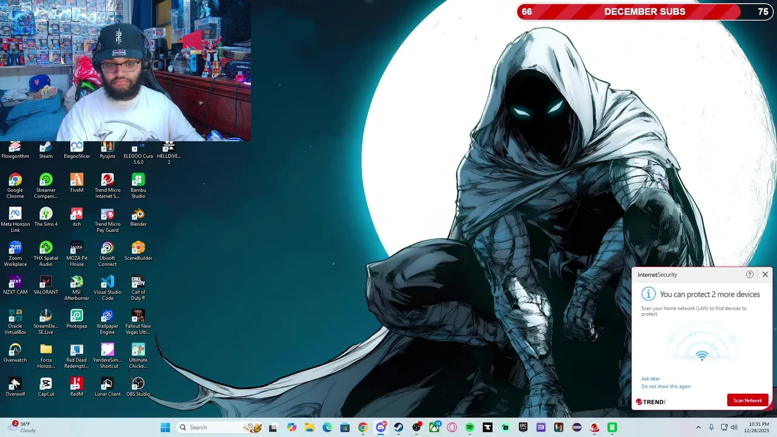Open the weather widget showing 36°F
The image size is (777, 437).
[21, 427]
